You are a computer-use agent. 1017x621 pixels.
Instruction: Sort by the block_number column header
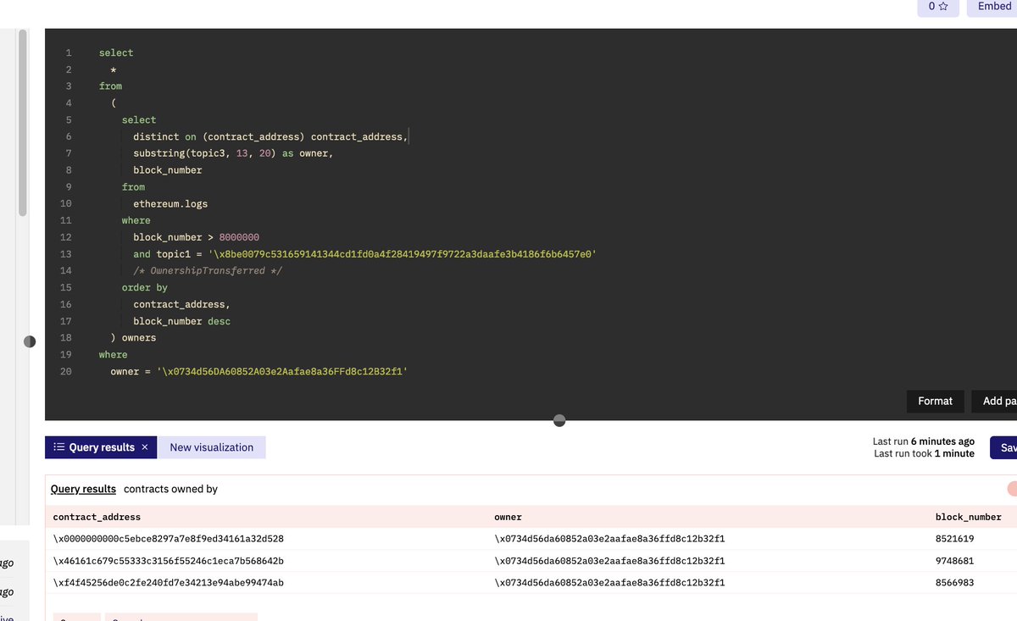tap(969, 517)
